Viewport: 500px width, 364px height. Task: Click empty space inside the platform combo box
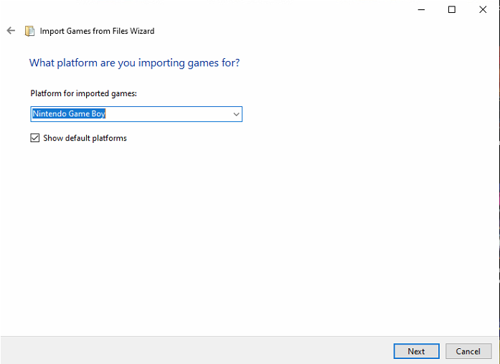tap(169, 114)
